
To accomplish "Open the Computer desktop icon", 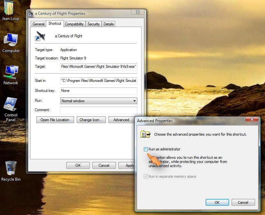I will [x=11, y=43].
